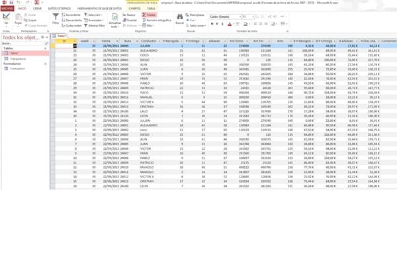Switch to HERRAMIENTAS DE BASE DE DATOS tab

coord(99,9)
